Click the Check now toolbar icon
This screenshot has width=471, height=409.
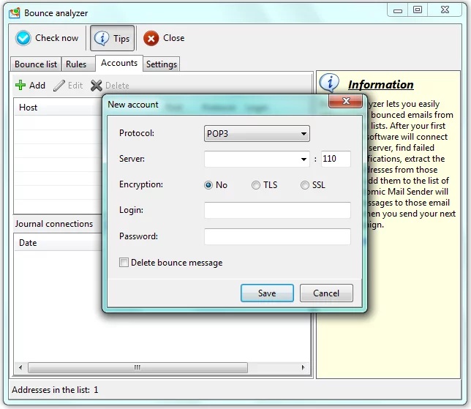coord(23,38)
